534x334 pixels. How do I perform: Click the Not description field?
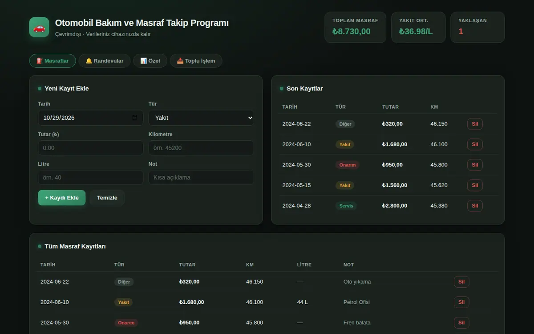pyautogui.click(x=201, y=177)
